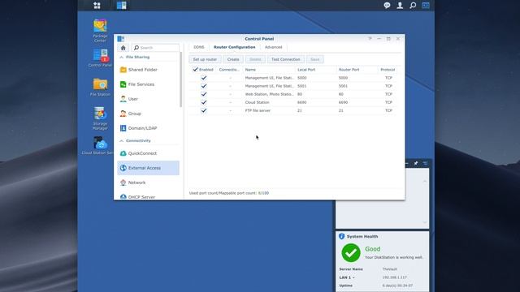Open DHCP Server in sidebar
Image resolution: width=520 pixels, height=292 pixels.
pos(148,196)
